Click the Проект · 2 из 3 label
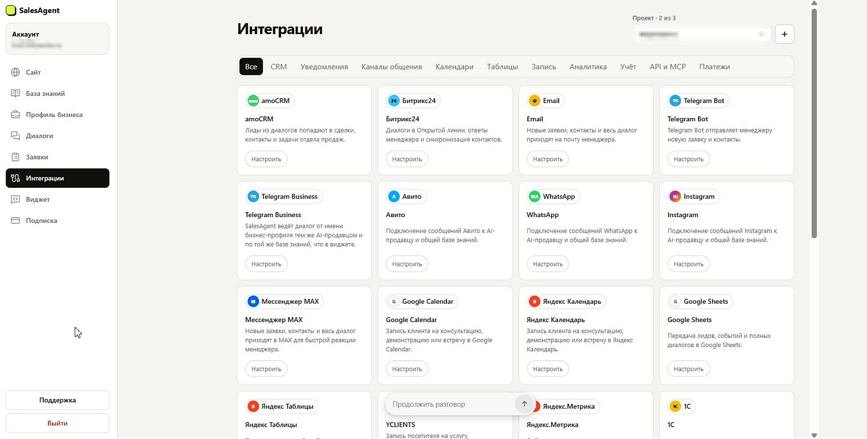This screenshot has height=439, width=867. pyautogui.click(x=654, y=18)
